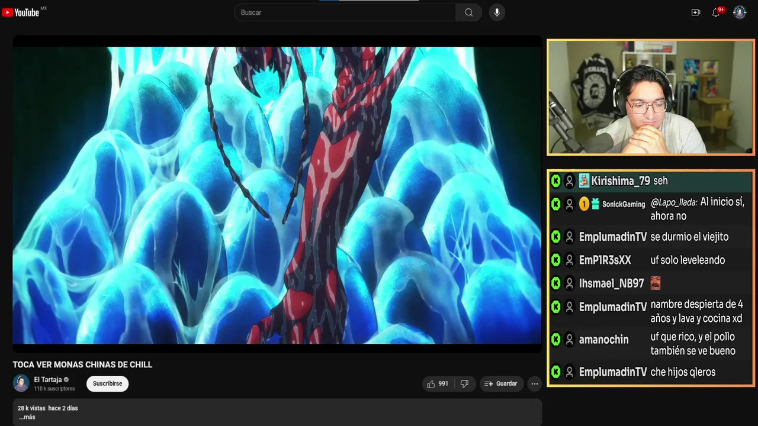Click the Guardar button

(501, 384)
